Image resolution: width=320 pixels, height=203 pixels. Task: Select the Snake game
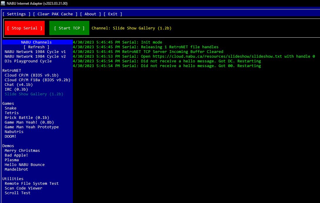(x=11, y=108)
